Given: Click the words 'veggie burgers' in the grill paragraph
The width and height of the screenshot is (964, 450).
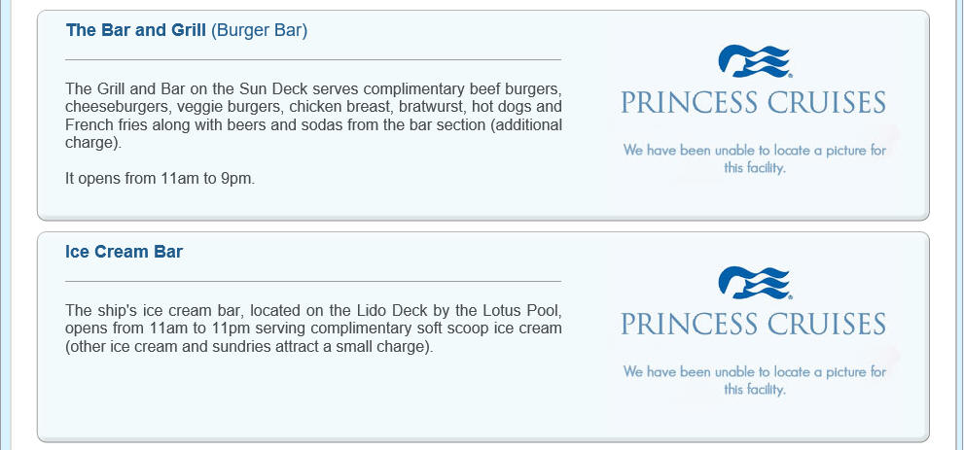Looking at the screenshot, I should 230,107.
